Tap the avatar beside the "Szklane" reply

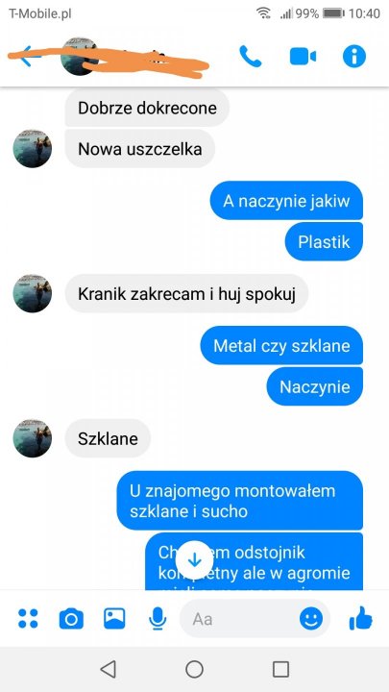click(33, 438)
